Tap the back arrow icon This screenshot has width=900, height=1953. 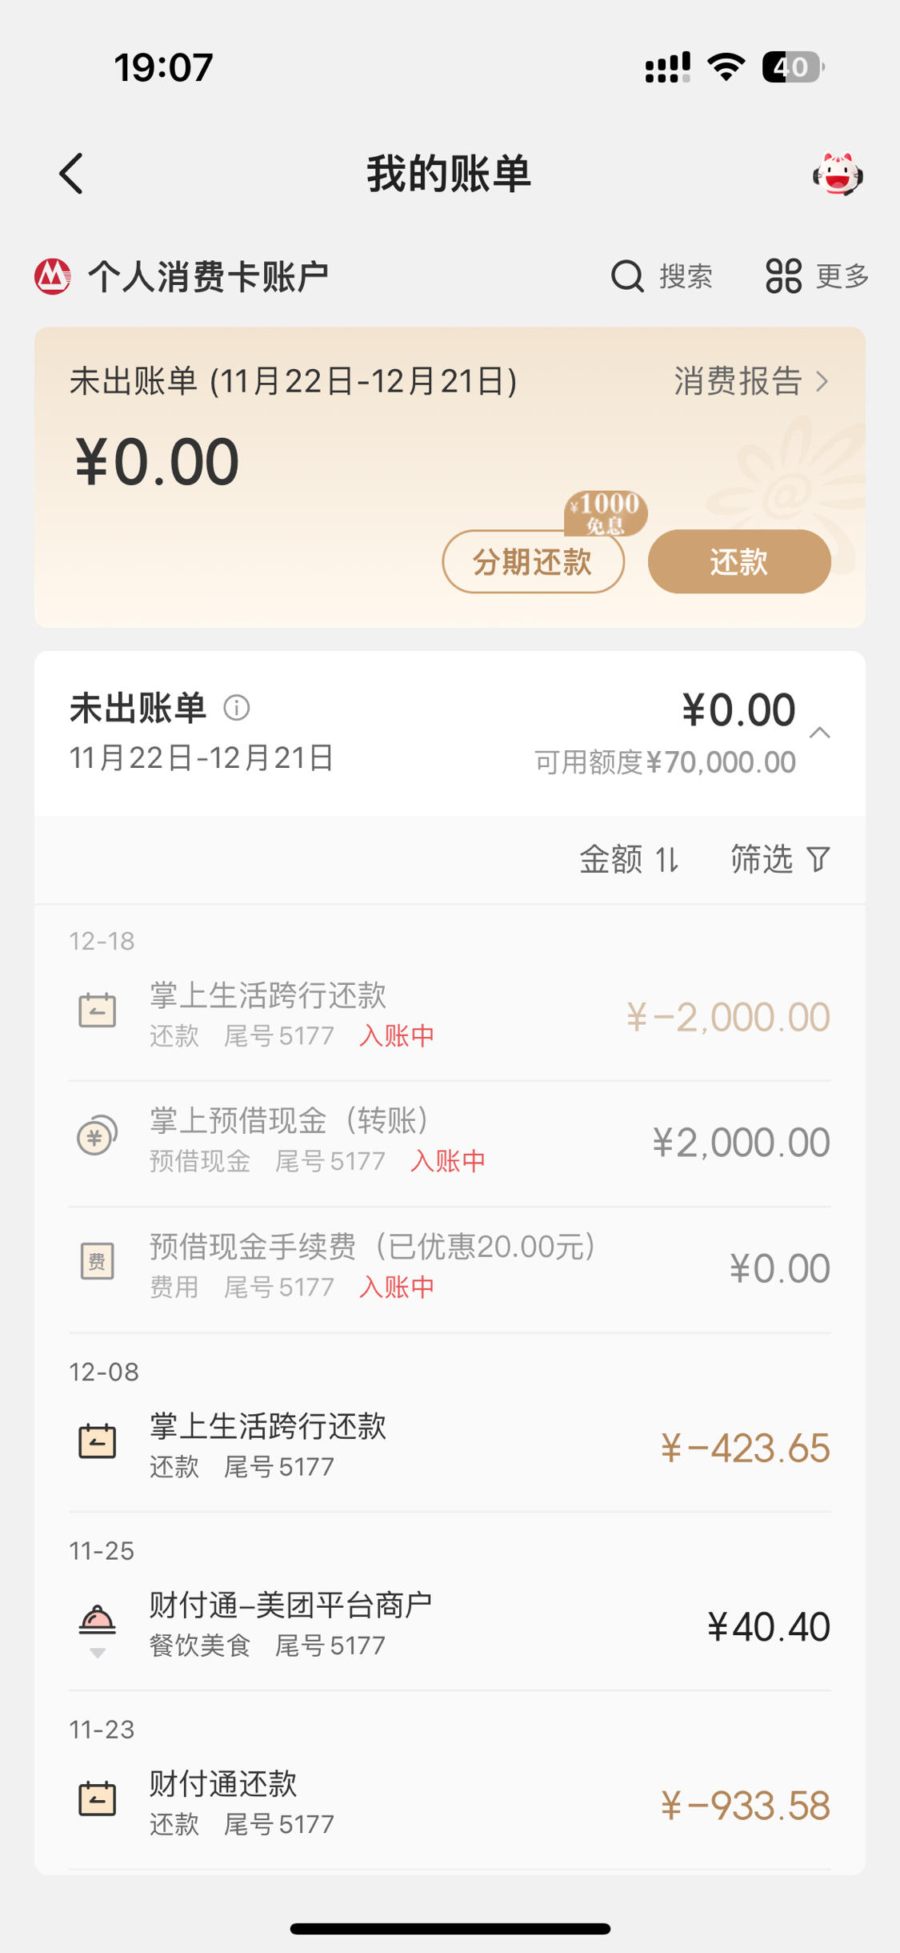pos(71,174)
